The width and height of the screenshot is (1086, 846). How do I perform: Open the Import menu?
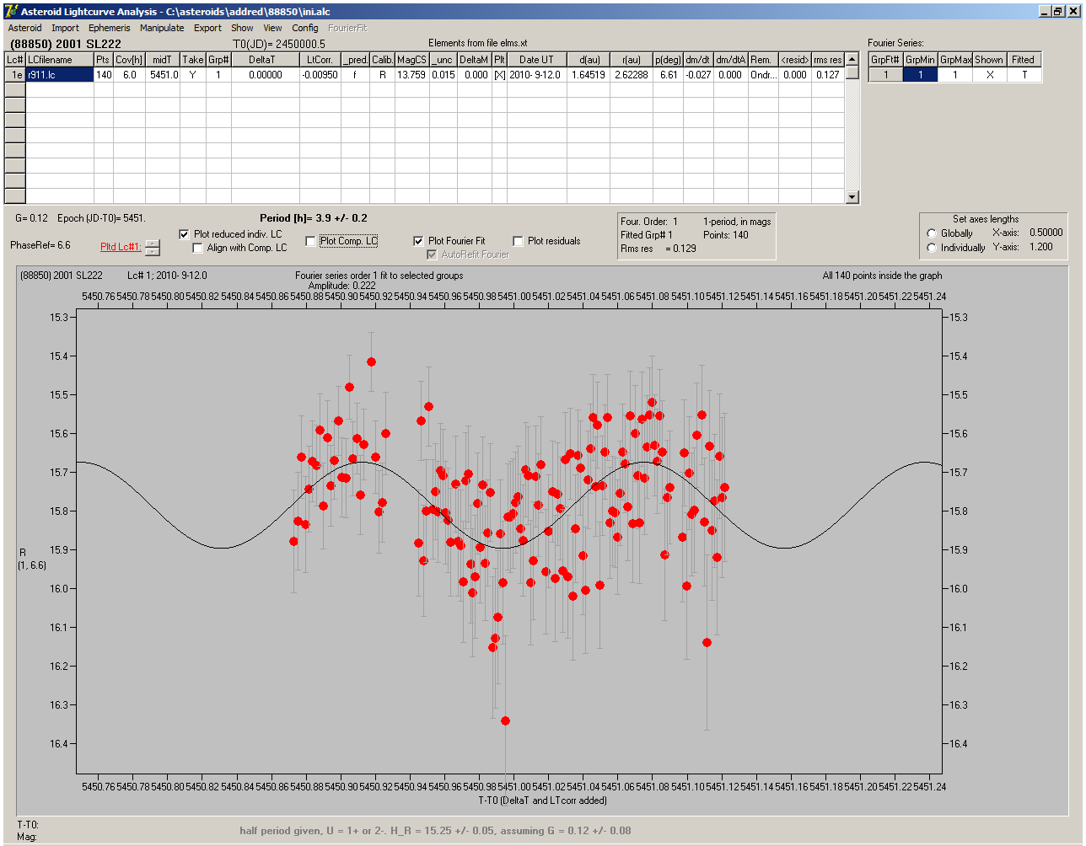[x=65, y=28]
